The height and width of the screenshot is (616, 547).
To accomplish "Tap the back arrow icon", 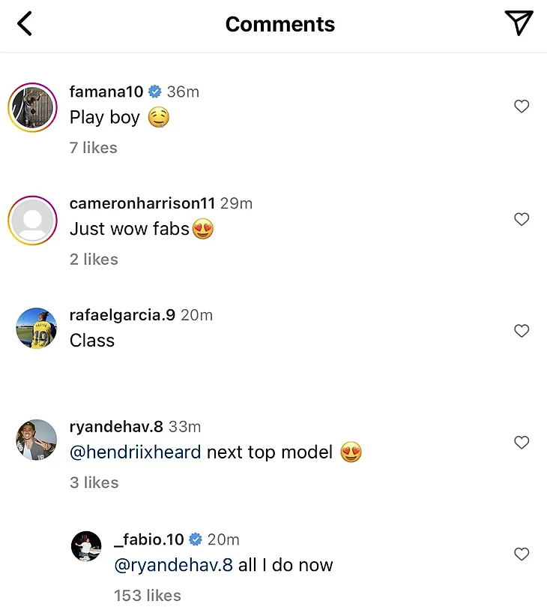I will pos(25,24).
